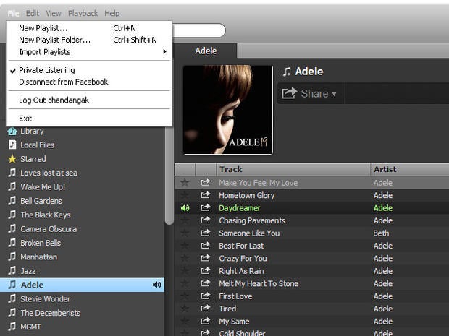Viewport: 449px width, 336px height.
Task: Share icon for Daydreamer
Action: click(x=206, y=207)
